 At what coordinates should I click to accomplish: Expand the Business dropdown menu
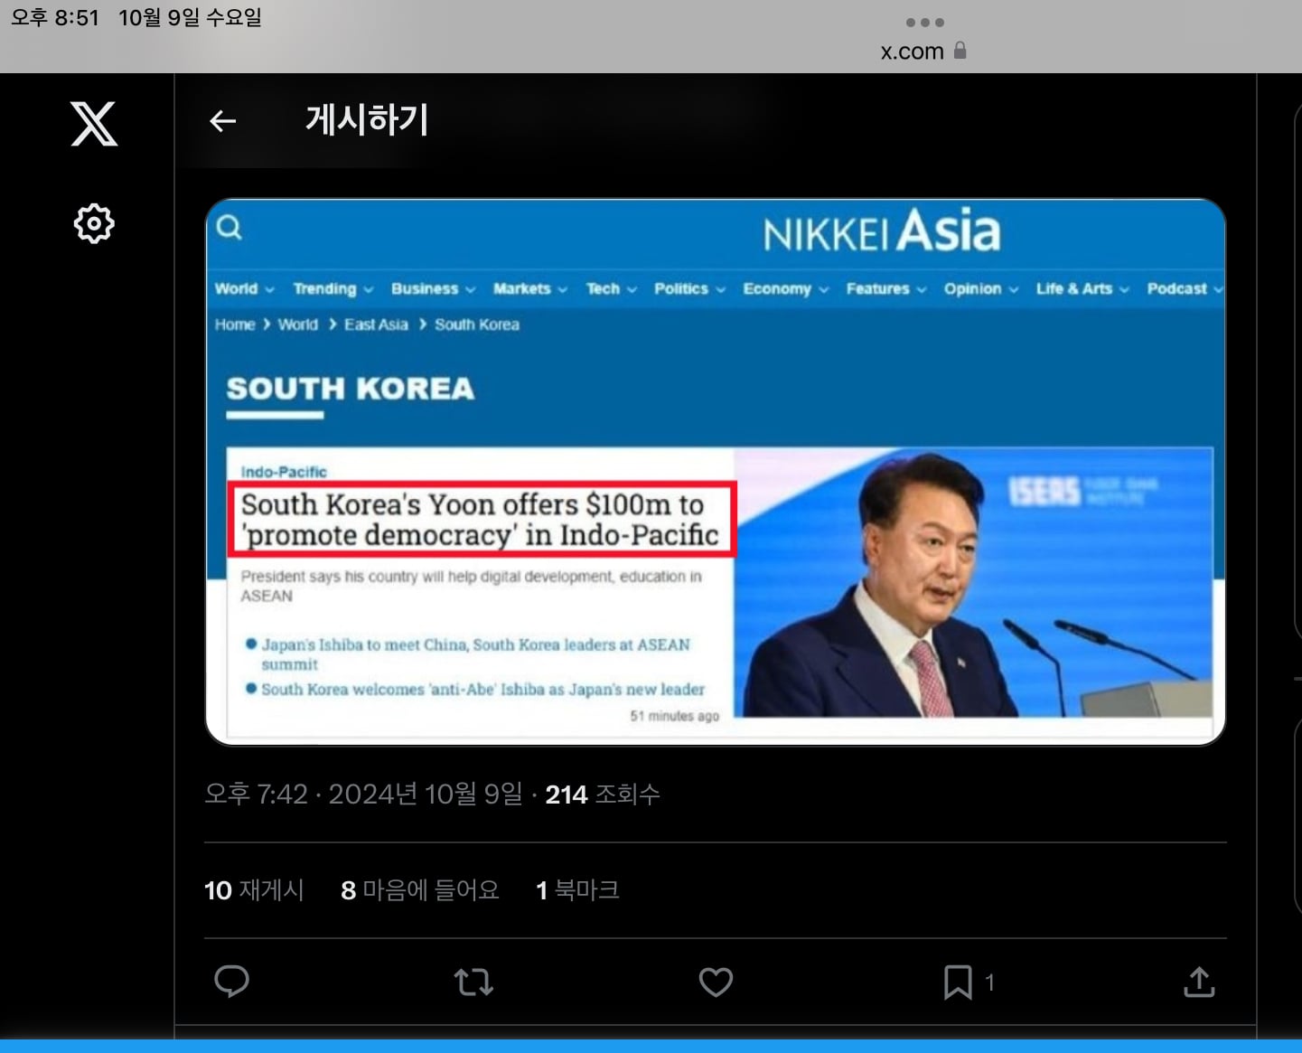pos(433,288)
